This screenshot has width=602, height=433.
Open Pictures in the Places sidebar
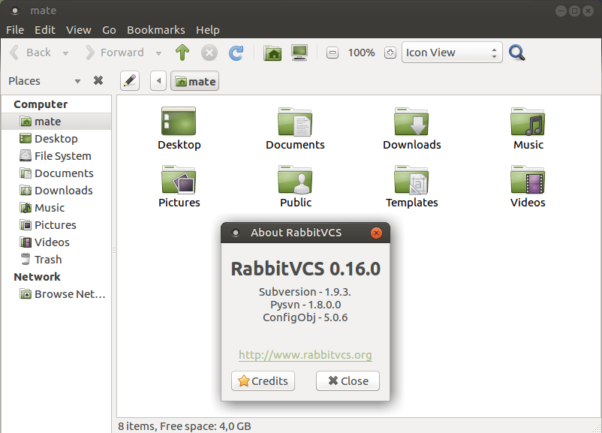[x=56, y=225]
